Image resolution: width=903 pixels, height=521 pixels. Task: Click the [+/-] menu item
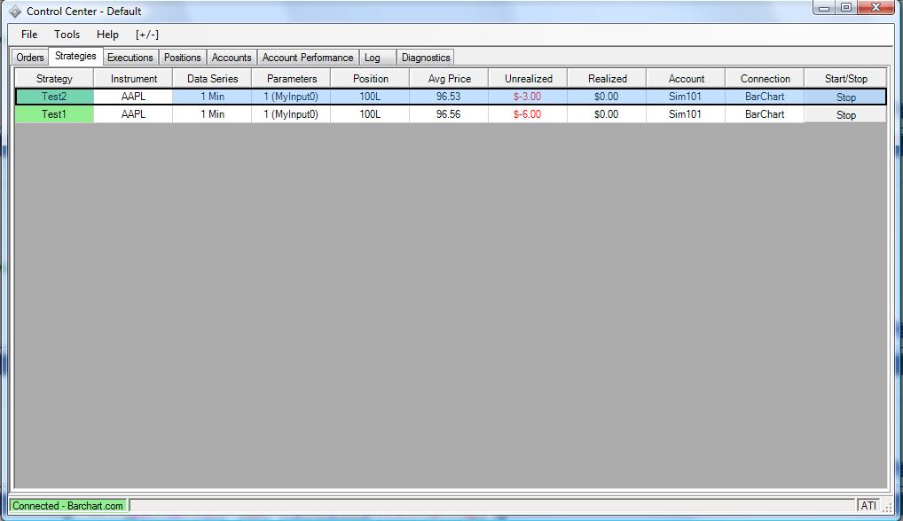tap(147, 35)
